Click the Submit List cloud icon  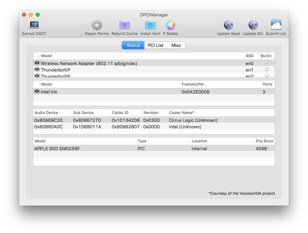276,25
